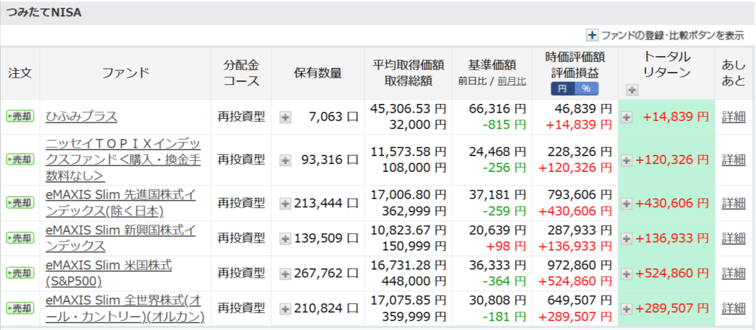Click the 売却 sell icon for eMAXIS Slim 先進国株式
Viewport: 756px width, 330px height.
click(20, 202)
